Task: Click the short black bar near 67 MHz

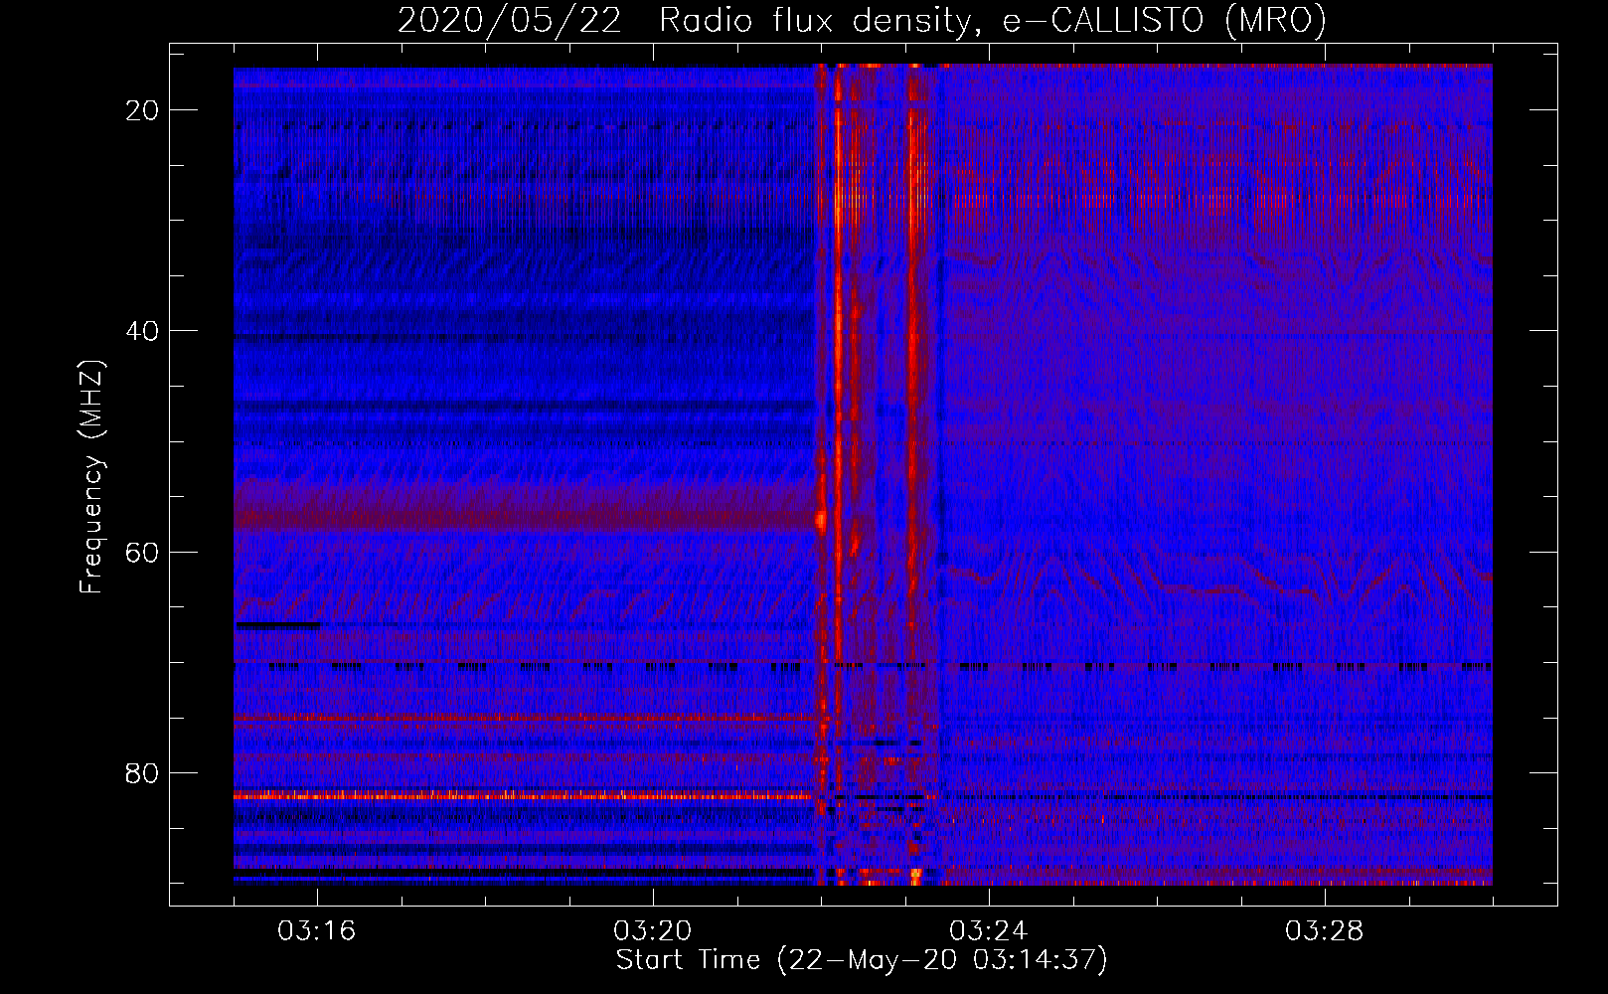Action: click(277, 625)
